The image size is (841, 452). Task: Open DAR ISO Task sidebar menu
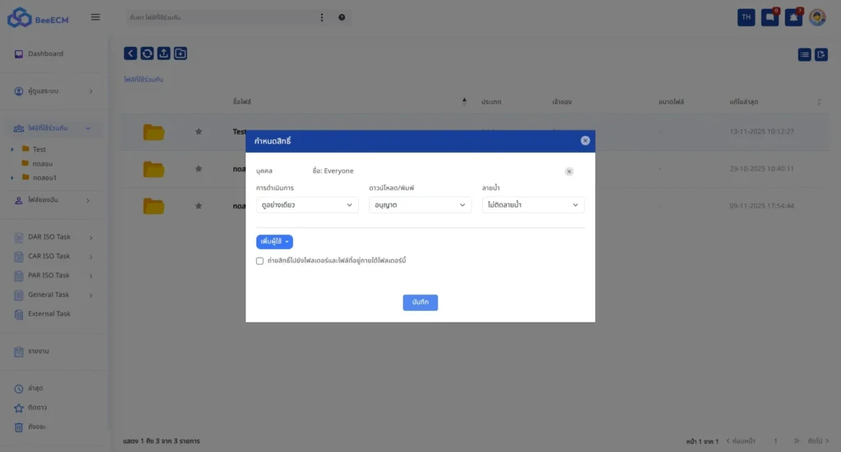pyautogui.click(x=49, y=237)
